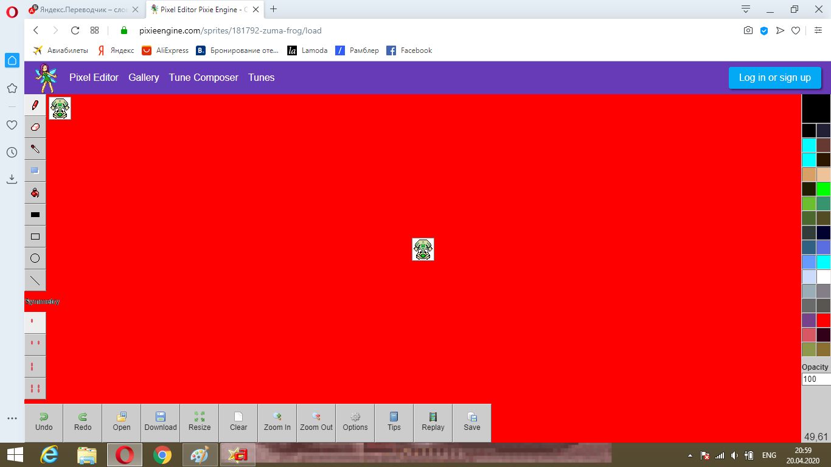Switch to the Яндекс.Переводчик browser tab
Screen dimensions: 831x467
click(x=84, y=9)
